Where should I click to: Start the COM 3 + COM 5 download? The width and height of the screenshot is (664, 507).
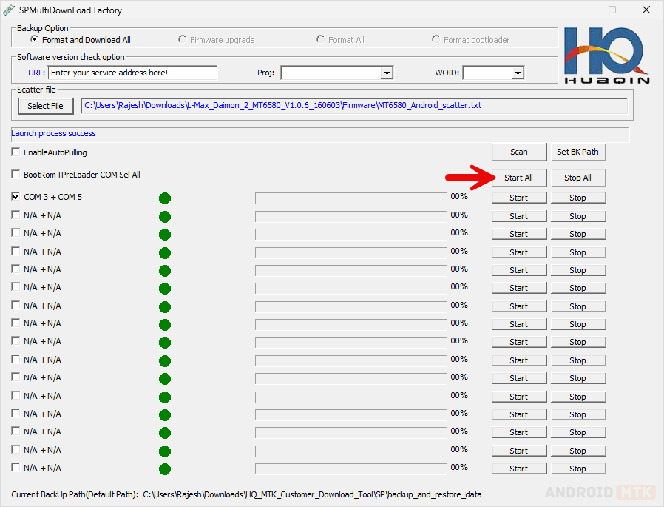(x=519, y=198)
